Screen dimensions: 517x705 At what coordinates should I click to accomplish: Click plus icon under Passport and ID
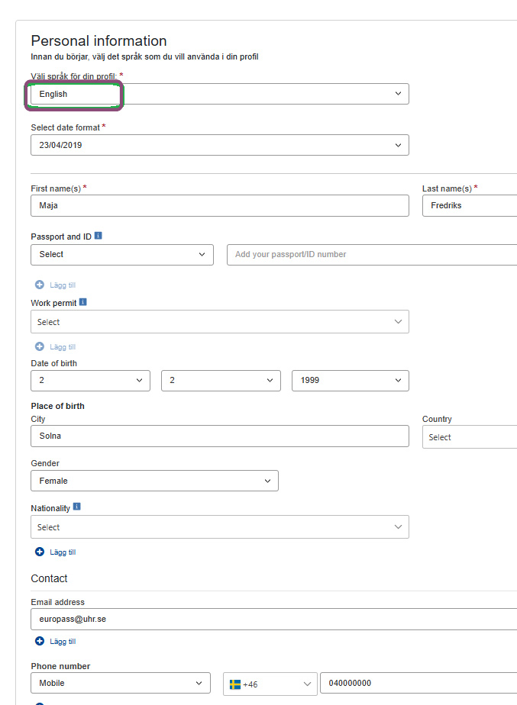[40, 285]
